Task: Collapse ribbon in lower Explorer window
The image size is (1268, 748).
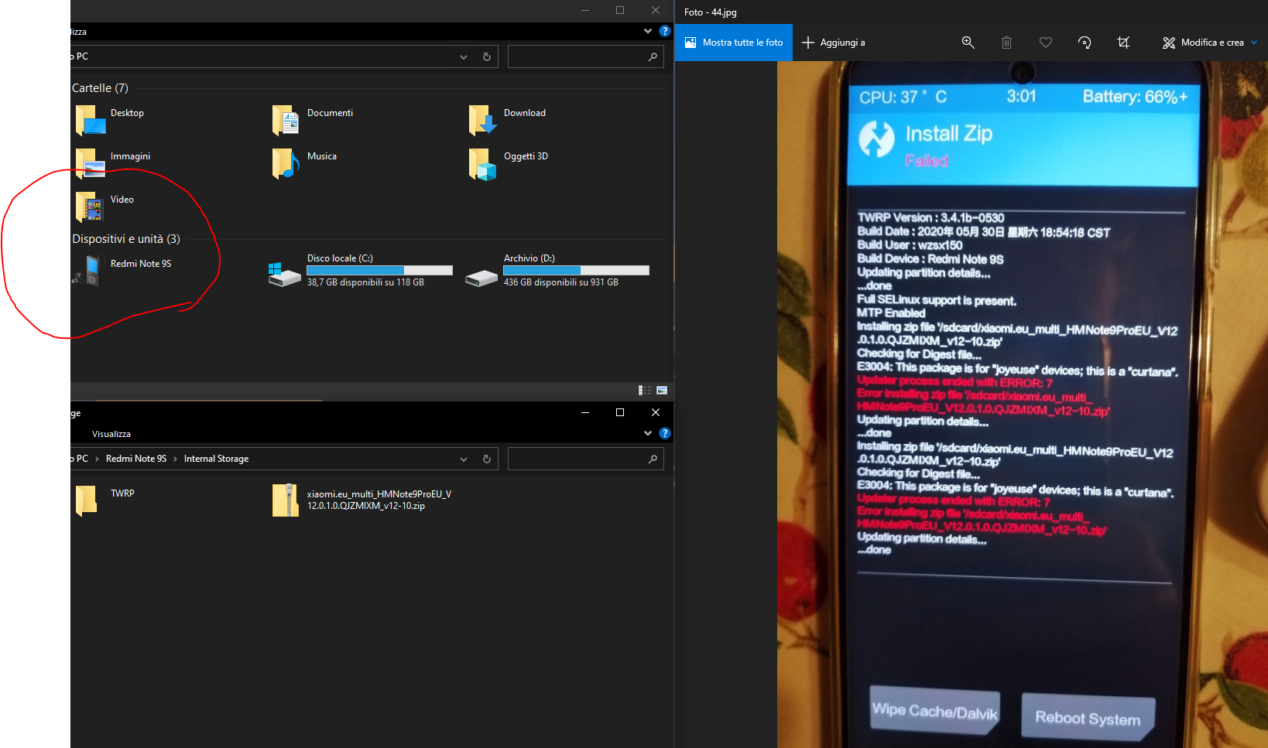Action: [648, 433]
